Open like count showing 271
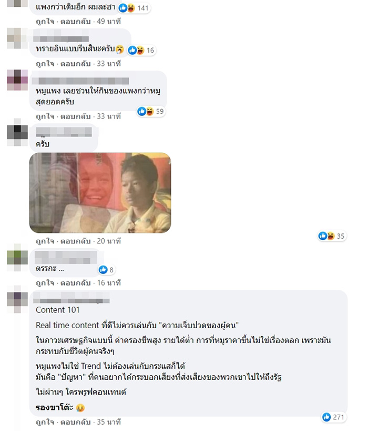Screen dimensions: 368x431 click(x=333, y=417)
